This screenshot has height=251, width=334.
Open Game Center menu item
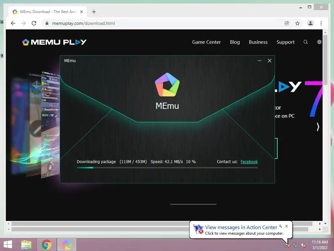click(206, 42)
